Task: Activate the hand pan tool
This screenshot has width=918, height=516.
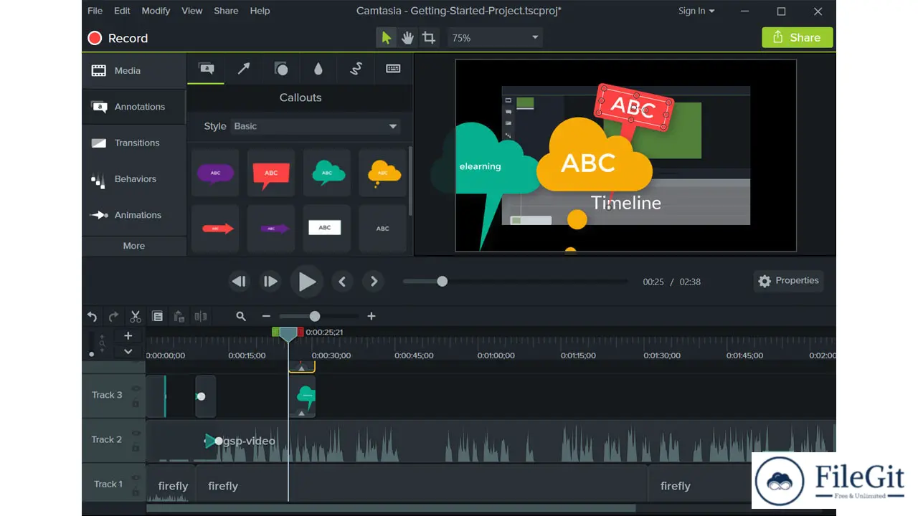Action: click(407, 38)
